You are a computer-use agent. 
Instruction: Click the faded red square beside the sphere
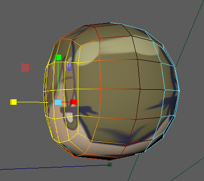pos(25,68)
